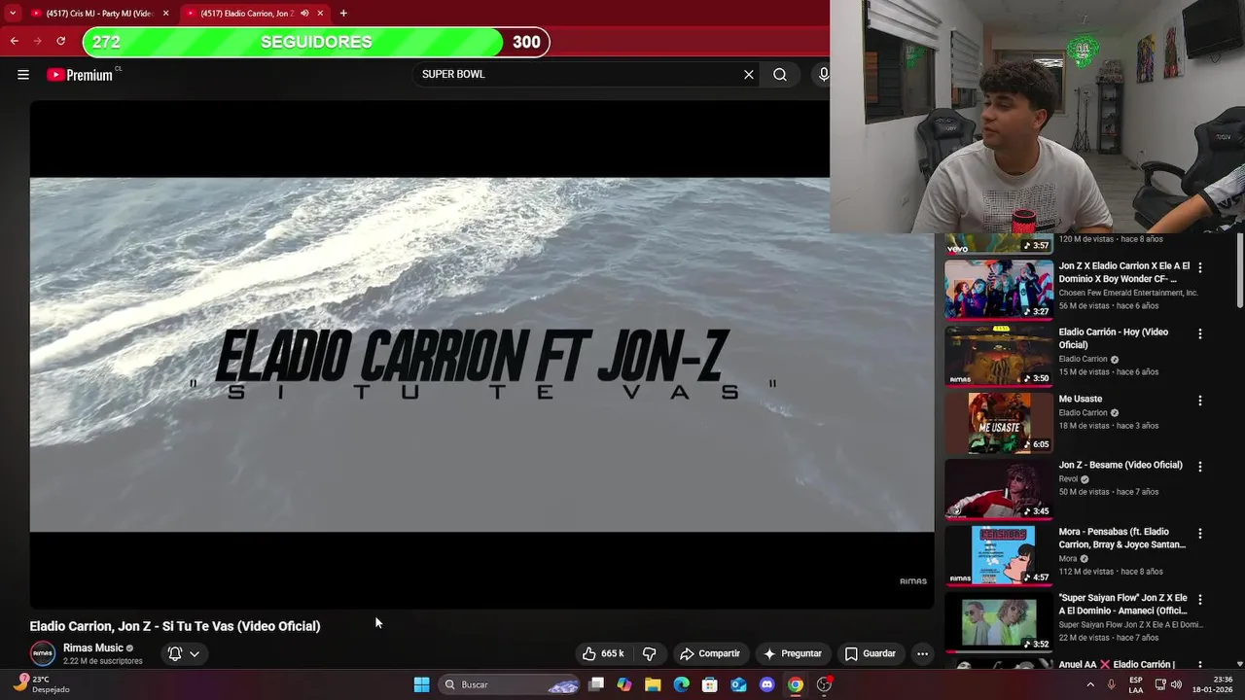The image size is (1245, 700).
Task: Open the weather widget showing 23°C Despejado
Action: coord(41,684)
